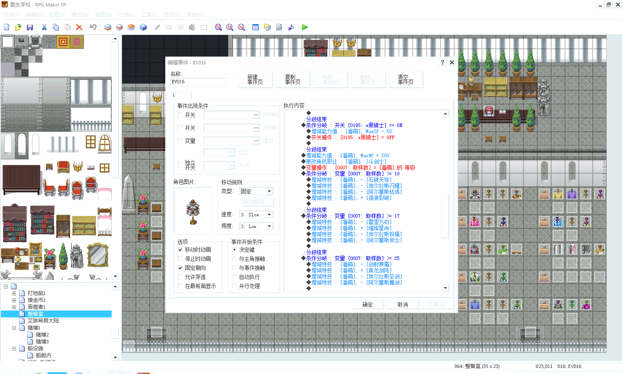
Task: Set zoom scale to 1/1
Action: coord(218,27)
